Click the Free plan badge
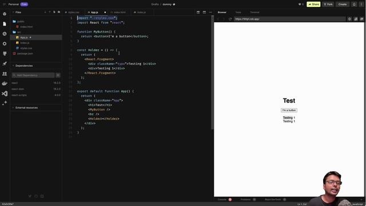Viewport: 366px width, 206px height. tap(24, 4)
